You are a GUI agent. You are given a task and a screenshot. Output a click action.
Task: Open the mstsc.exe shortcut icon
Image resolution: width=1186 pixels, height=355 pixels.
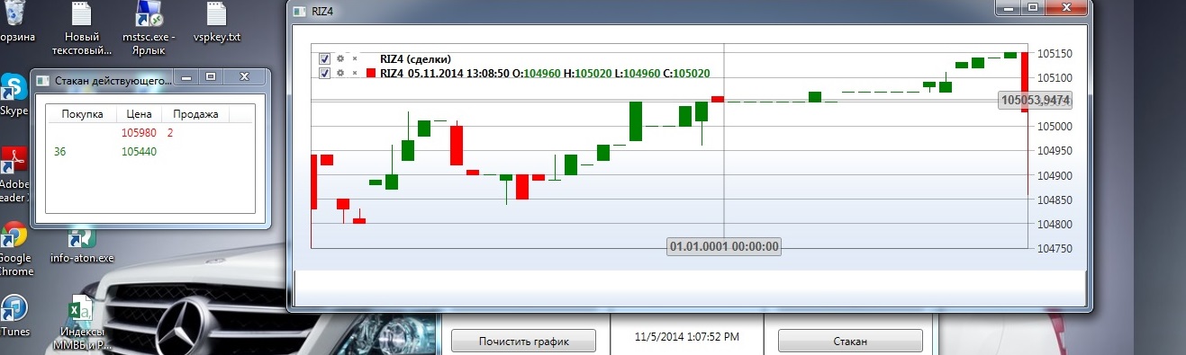click(x=148, y=27)
